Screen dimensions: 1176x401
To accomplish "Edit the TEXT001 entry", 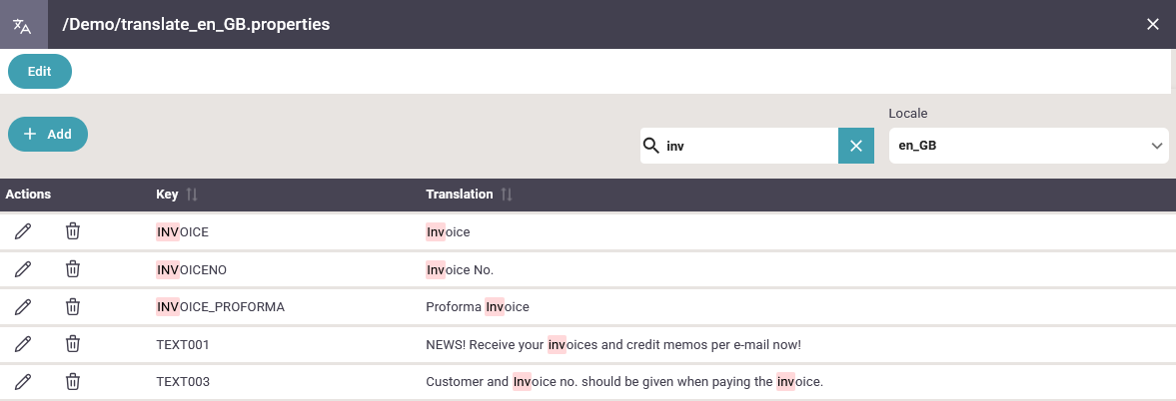I will pos(23,344).
